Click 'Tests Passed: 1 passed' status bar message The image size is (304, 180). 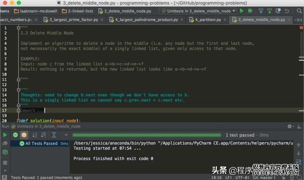coord(47,178)
